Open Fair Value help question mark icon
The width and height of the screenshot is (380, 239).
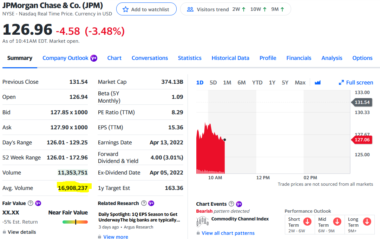point(30,203)
